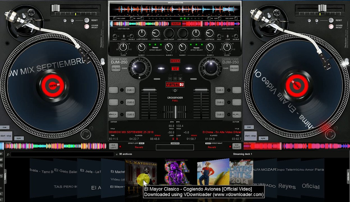This screenshot has width=350, height=202.
Task: Click the right deck start - stop button
Action: tap(250, 136)
